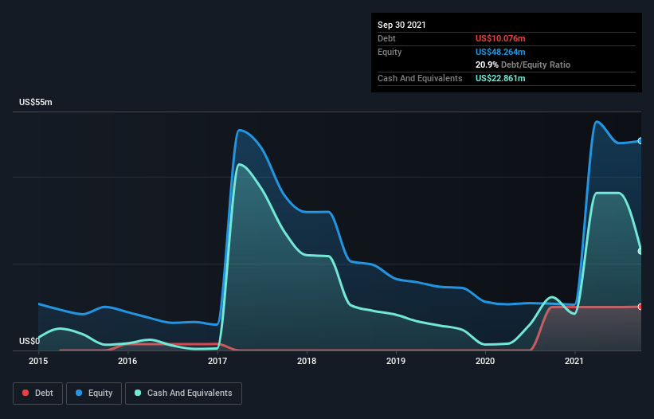Screen dimensions: 654x419
Task: Click the 2018 x-axis label
Action: [x=307, y=361]
